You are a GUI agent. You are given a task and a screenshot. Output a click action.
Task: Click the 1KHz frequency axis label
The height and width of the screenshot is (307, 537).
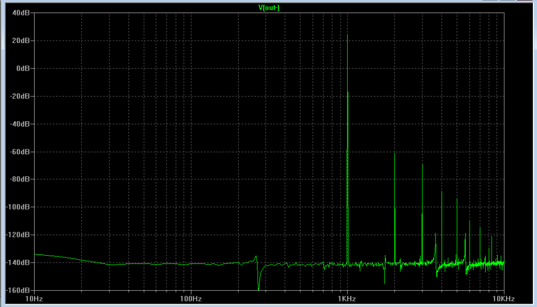coord(347,299)
